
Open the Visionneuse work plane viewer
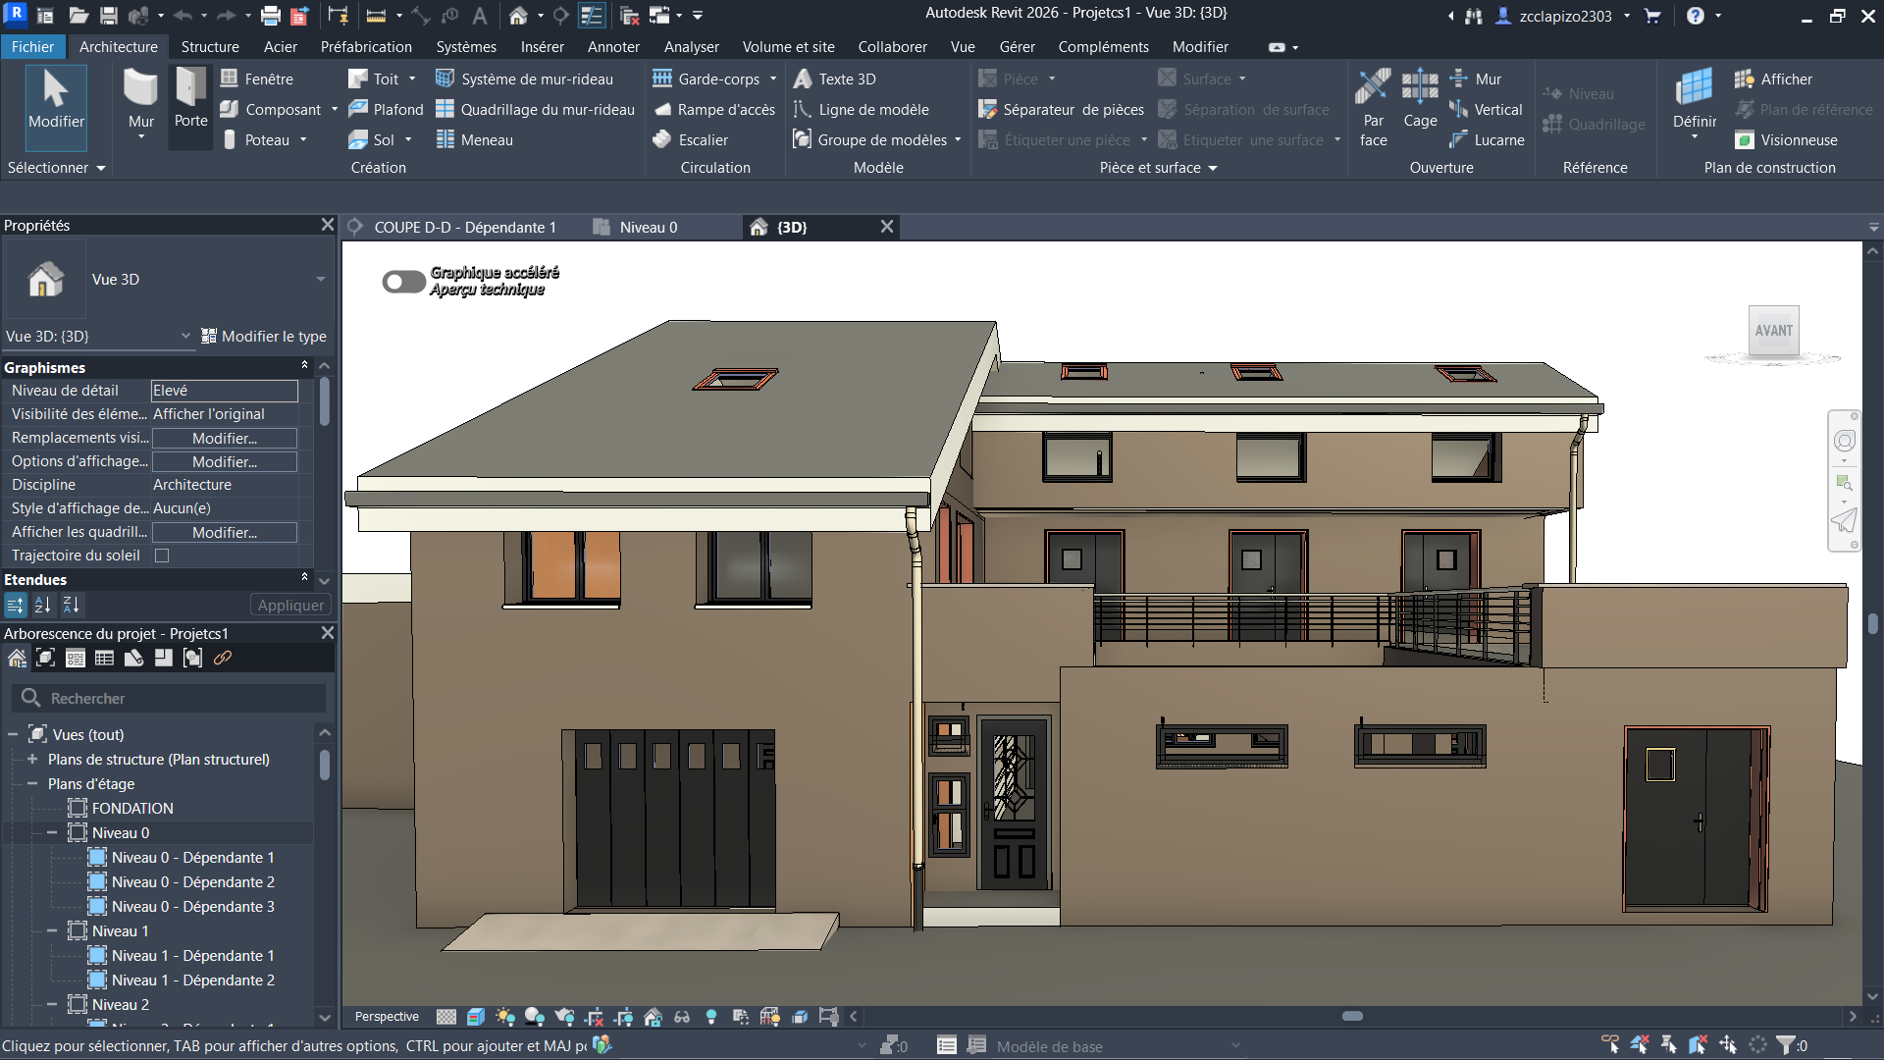click(x=1787, y=140)
